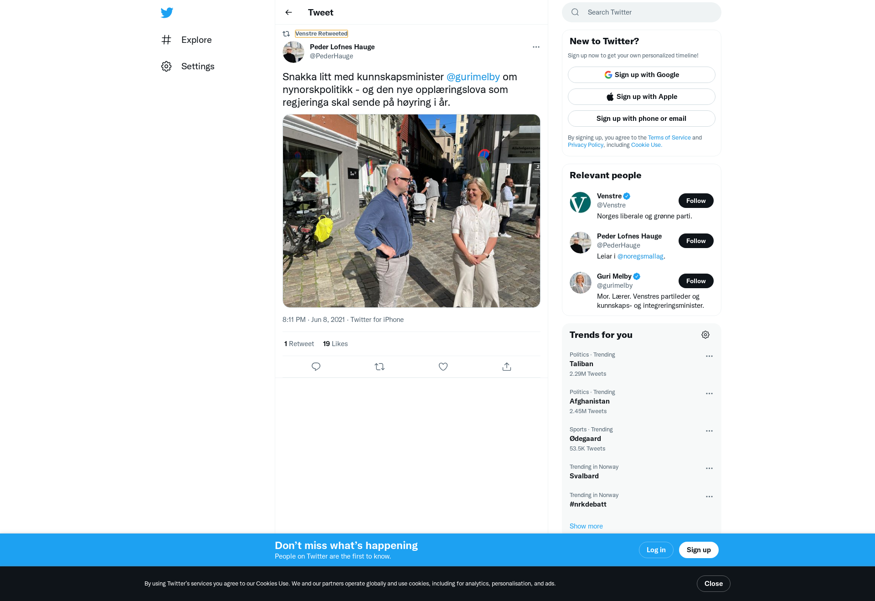View the 19 Likes list
Viewport: 875px width, 601px height.
(x=335, y=344)
